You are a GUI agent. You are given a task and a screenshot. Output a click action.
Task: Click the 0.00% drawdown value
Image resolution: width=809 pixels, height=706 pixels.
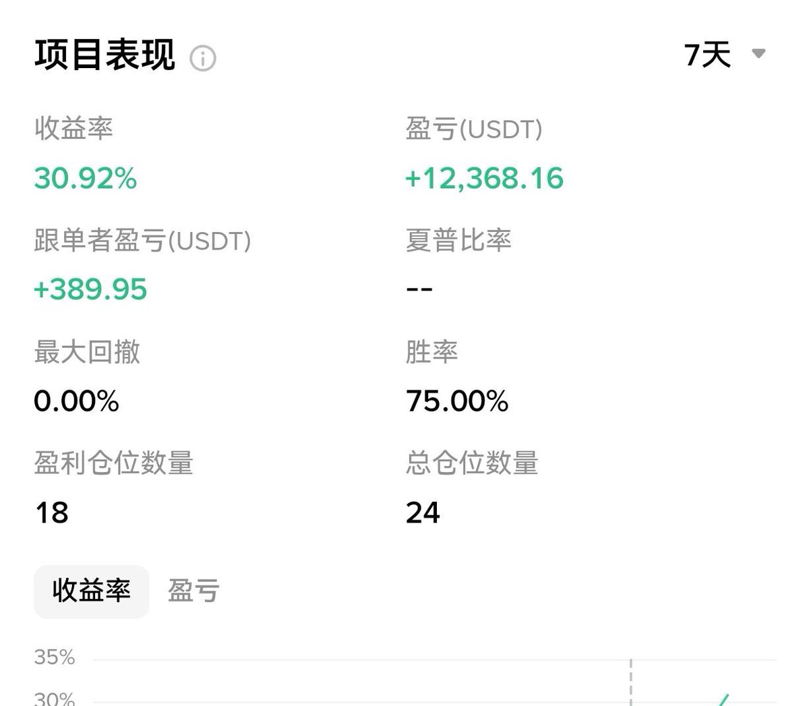click(77, 401)
